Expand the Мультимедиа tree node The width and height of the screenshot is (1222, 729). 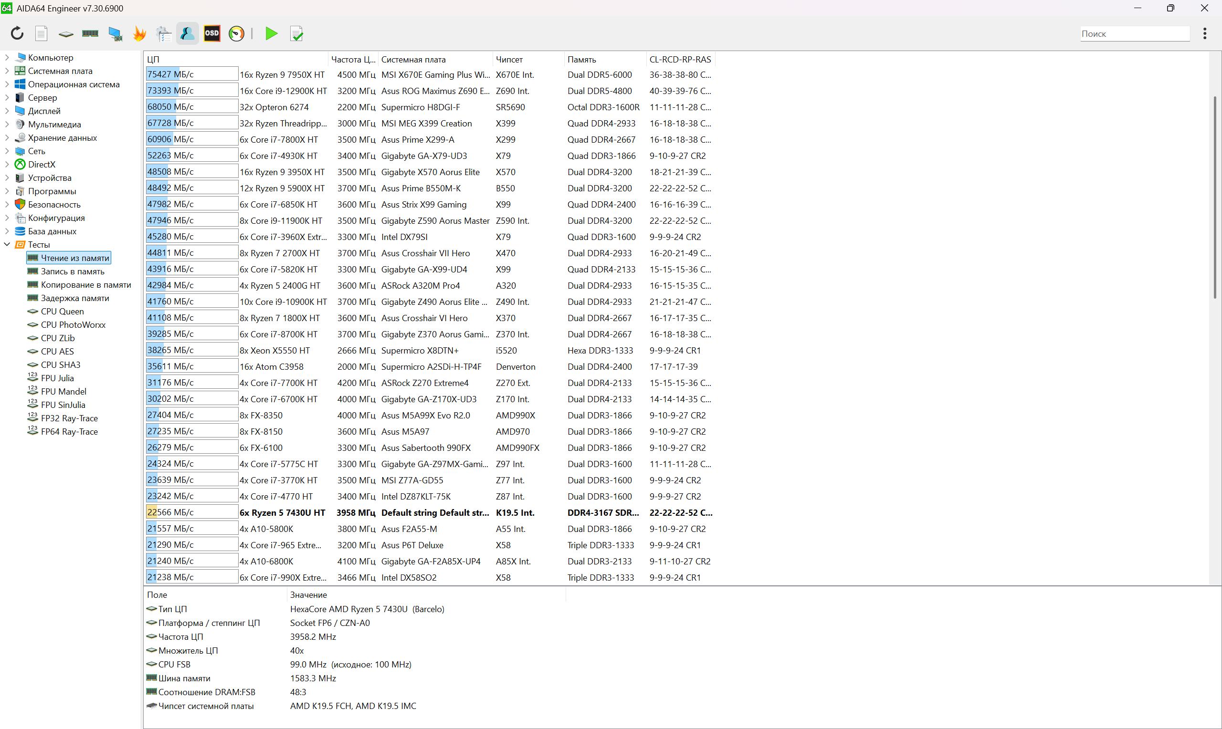tap(7, 125)
